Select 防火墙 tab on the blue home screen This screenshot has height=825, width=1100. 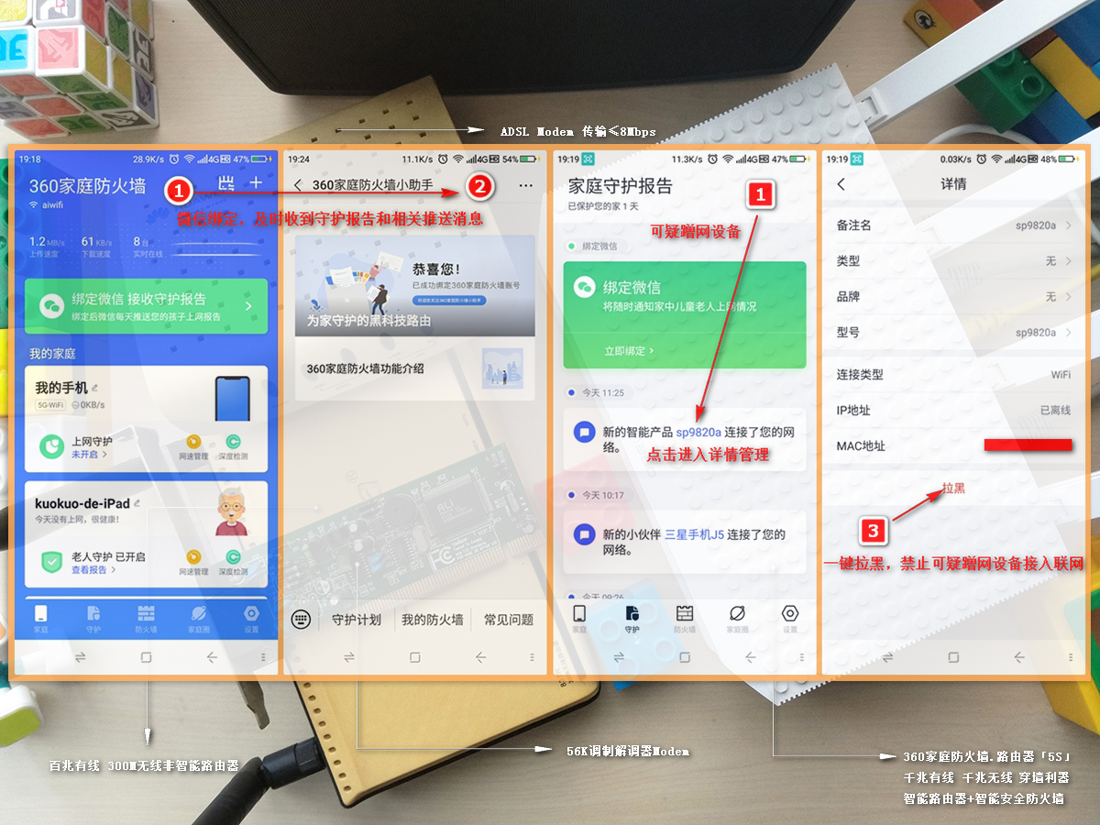[x=146, y=620]
